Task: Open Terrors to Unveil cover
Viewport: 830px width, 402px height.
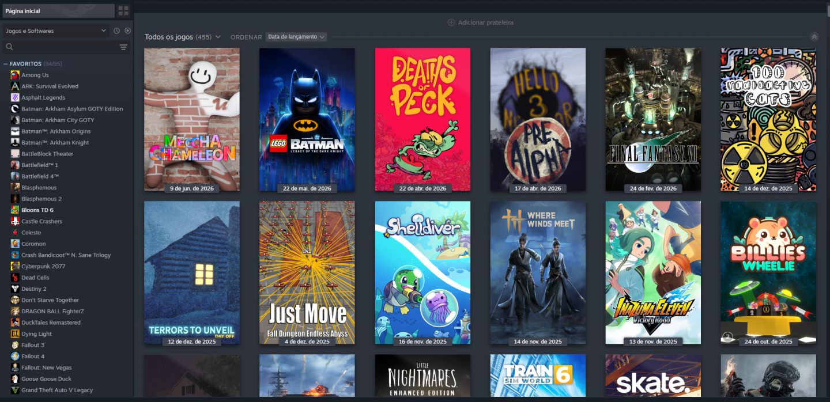Action: [192, 272]
